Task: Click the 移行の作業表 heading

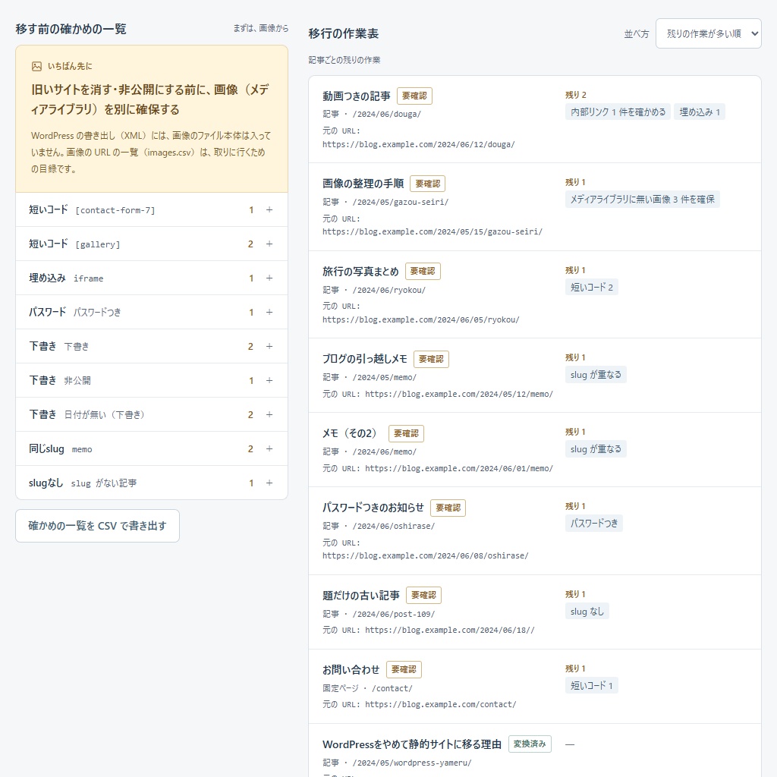Action: (344, 33)
